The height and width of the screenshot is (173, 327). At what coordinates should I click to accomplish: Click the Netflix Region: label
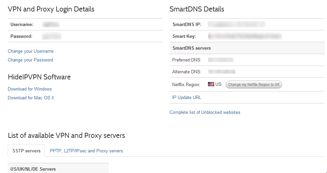[x=186, y=84]
